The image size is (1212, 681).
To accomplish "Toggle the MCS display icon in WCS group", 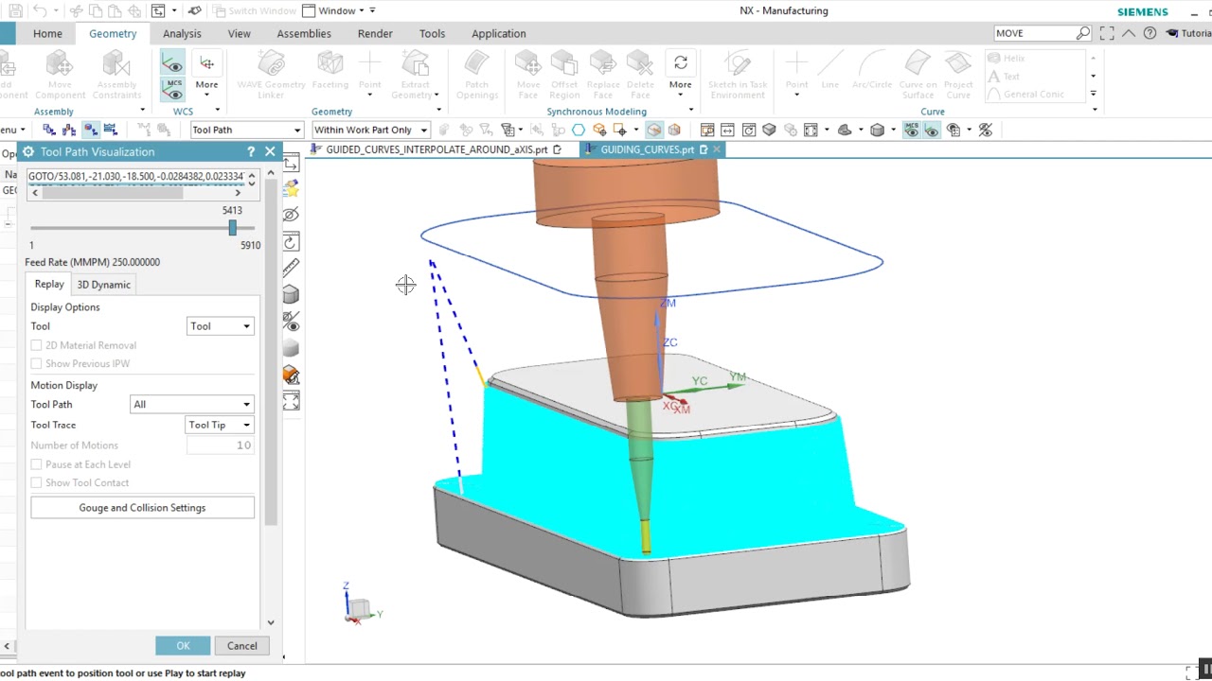I will point(172,90).
